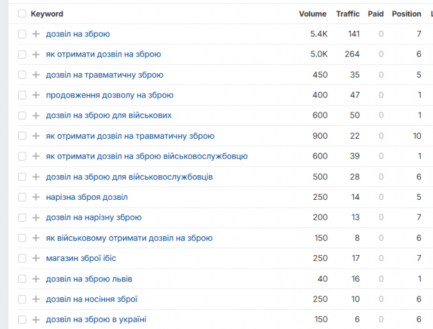
Task: Tick checkbox for 'як отримати дозвіл на зброю'
Action: [x=22, y=55]
